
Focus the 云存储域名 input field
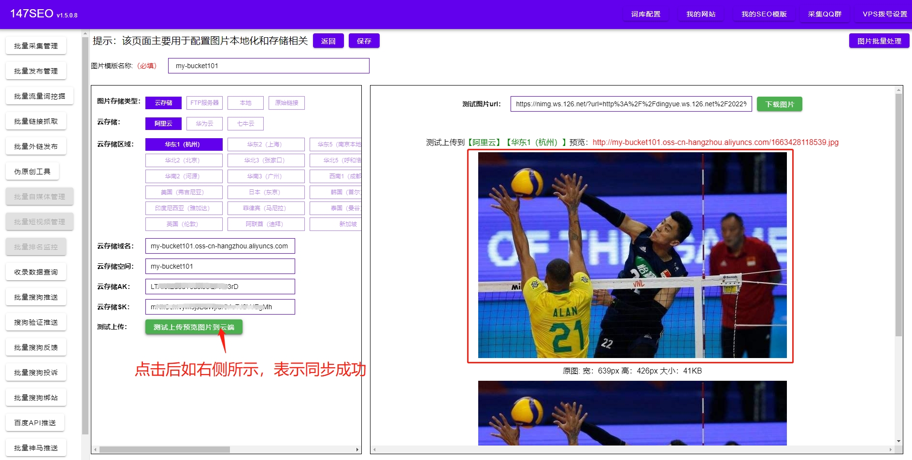point(220,246)
